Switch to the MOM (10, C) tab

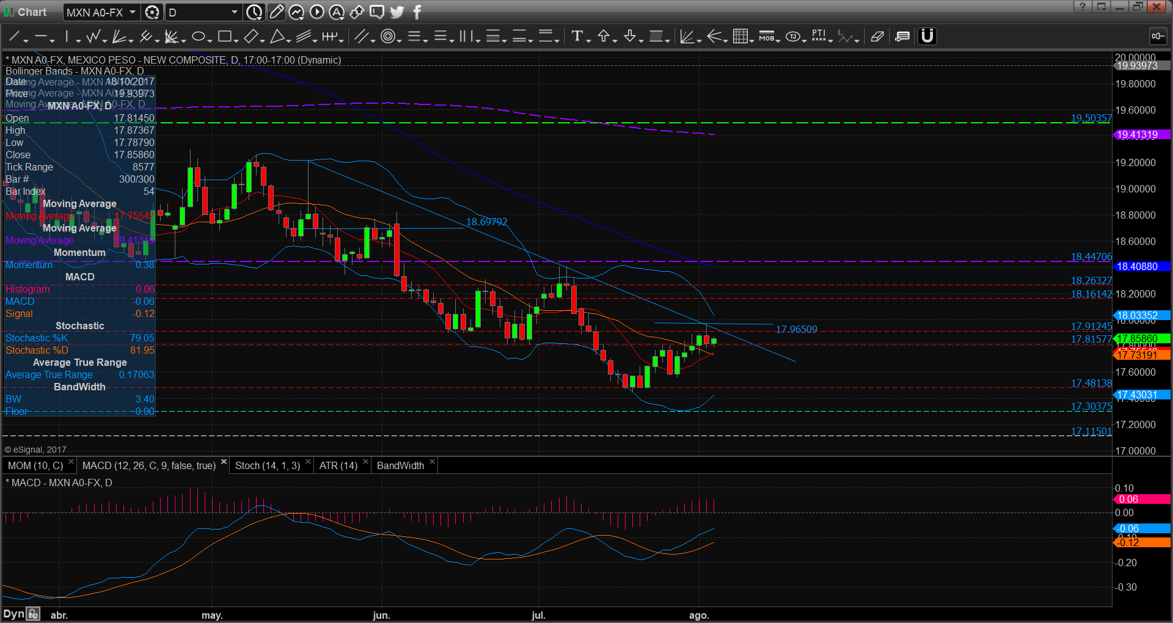pos(35,465)
